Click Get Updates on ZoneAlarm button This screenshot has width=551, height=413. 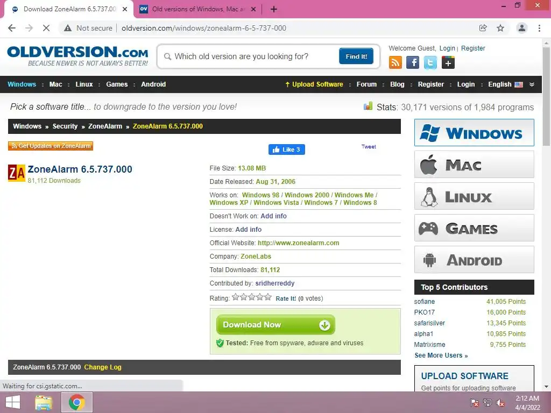click(x=51, y=146)
